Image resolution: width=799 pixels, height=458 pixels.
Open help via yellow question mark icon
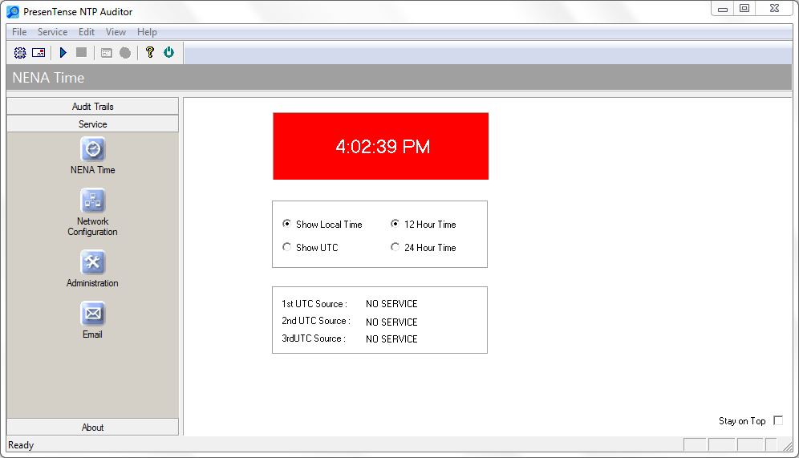click(x=150, y=52)
